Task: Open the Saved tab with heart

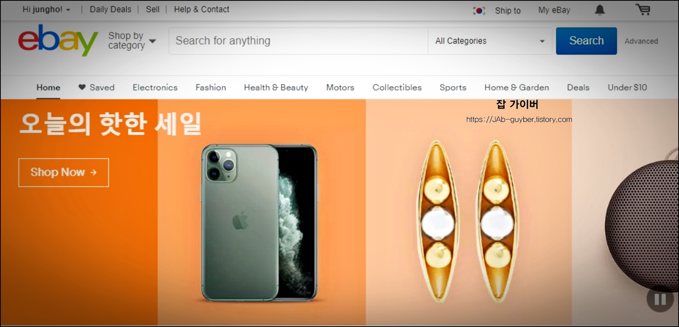Action: pyautogui.click(x=96, y=88)
